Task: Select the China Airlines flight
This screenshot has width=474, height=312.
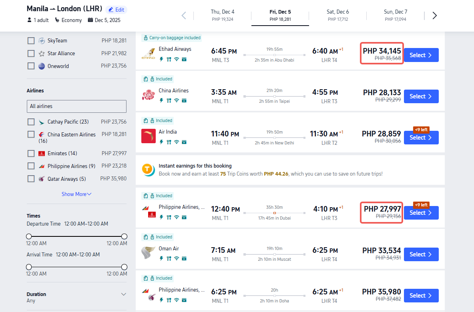Action: click(x=421, y=96)
